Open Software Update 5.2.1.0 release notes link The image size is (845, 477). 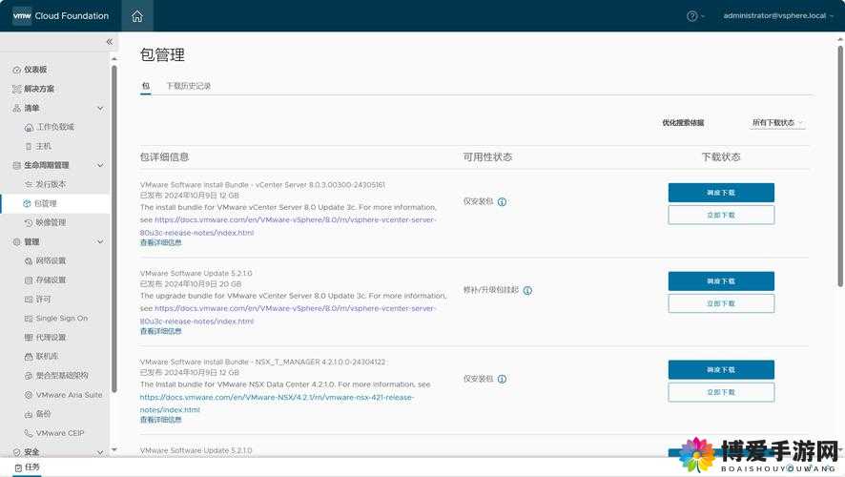click(x=288, y=315)
